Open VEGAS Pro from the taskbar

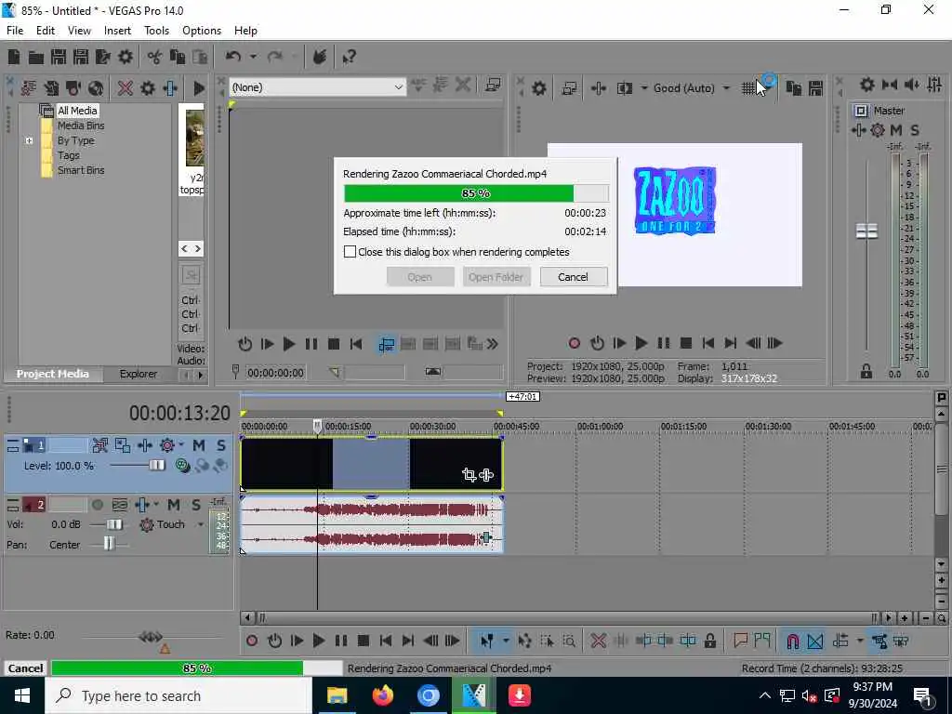pos(474,695)
